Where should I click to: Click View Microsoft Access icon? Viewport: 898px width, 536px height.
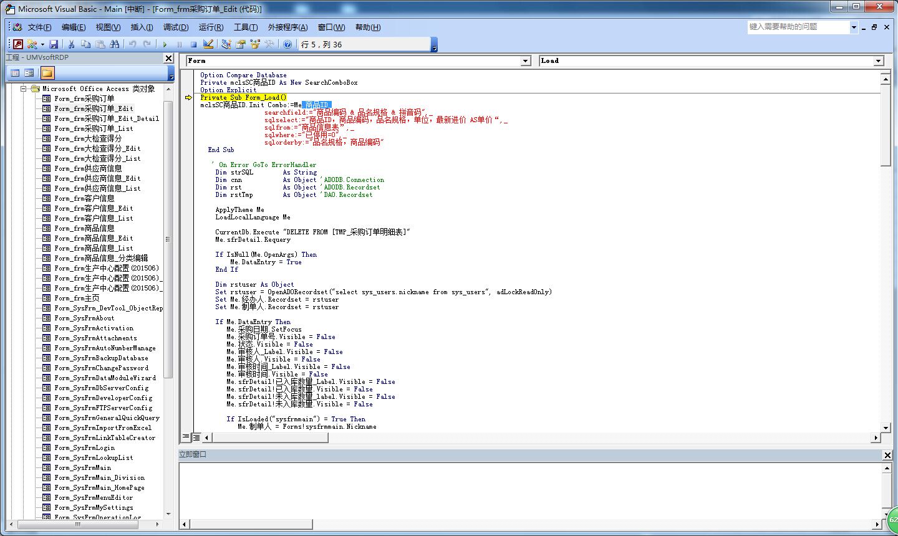[x=17, y=44]
